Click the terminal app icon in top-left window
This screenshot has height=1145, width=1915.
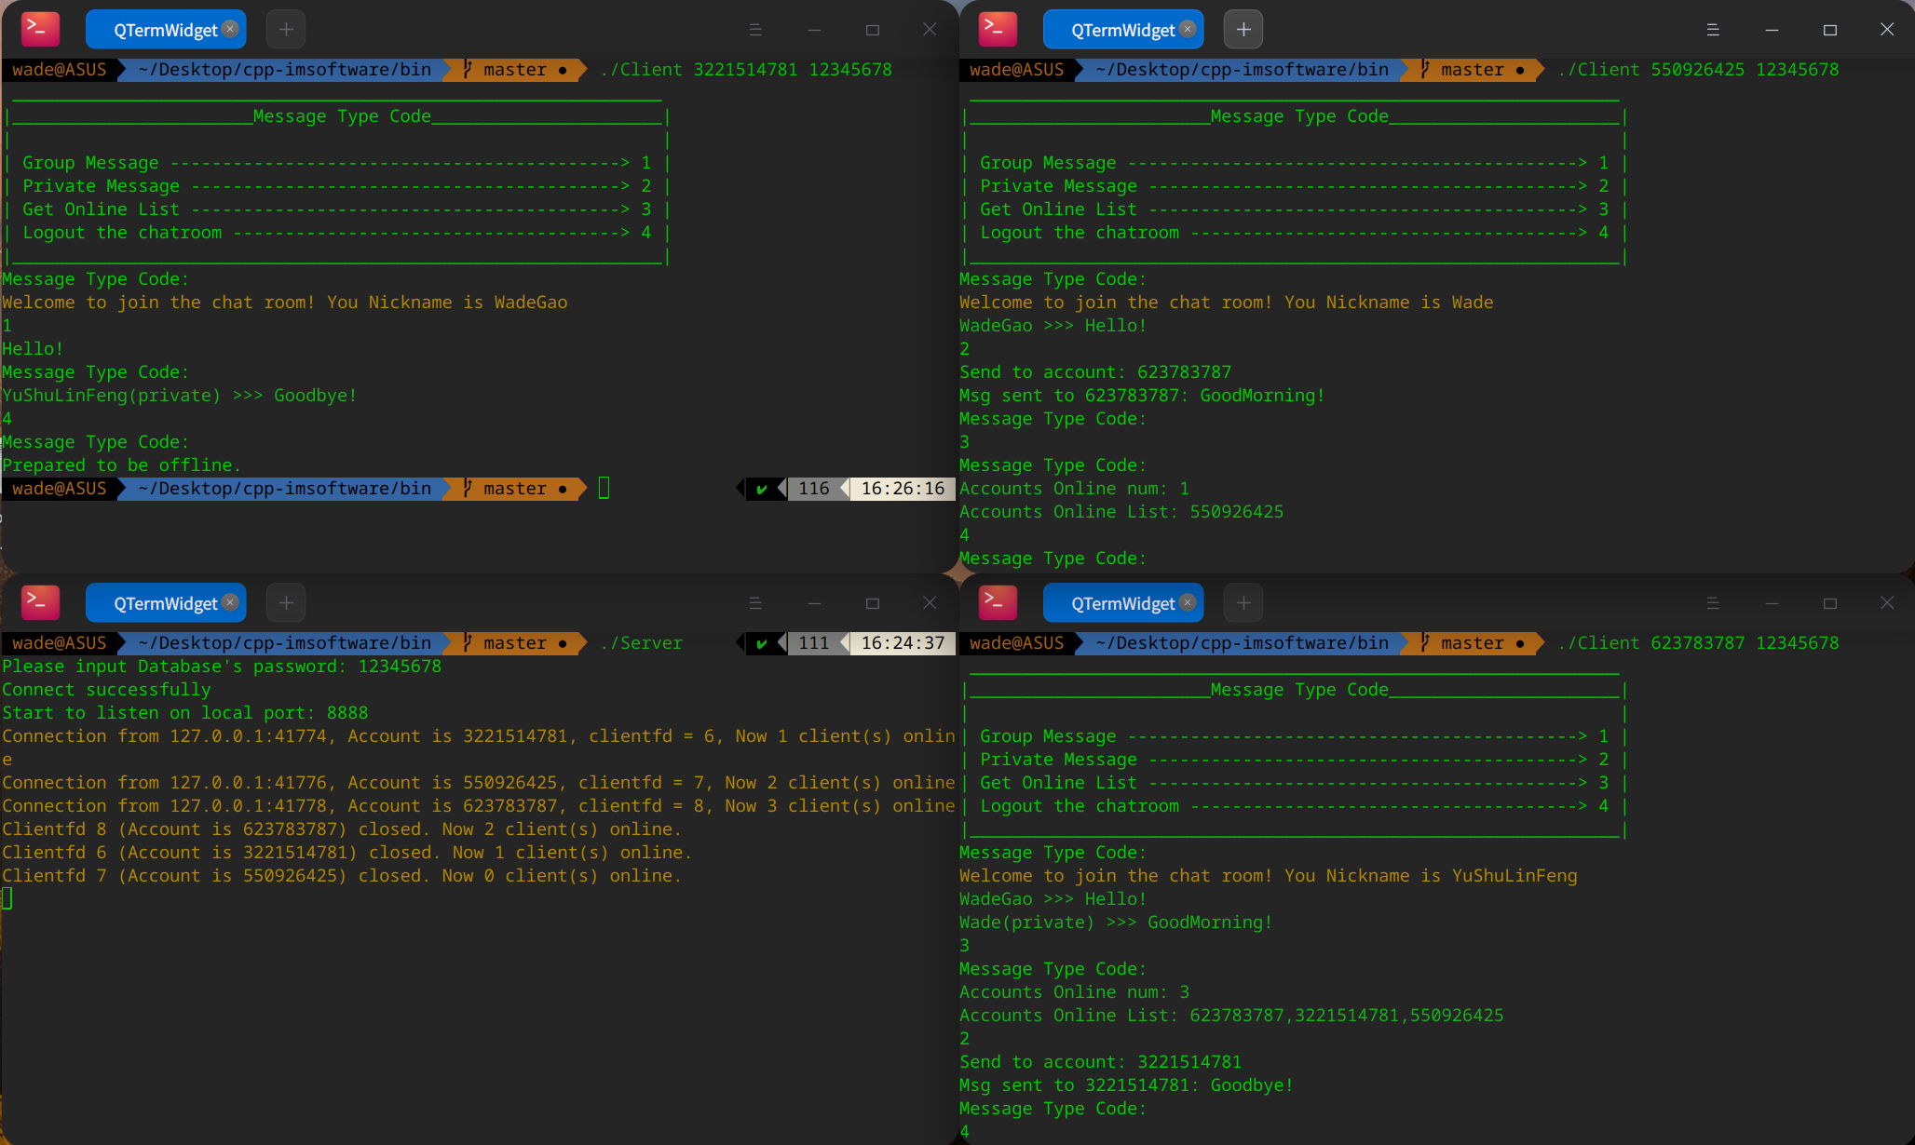tap(40, 30)
